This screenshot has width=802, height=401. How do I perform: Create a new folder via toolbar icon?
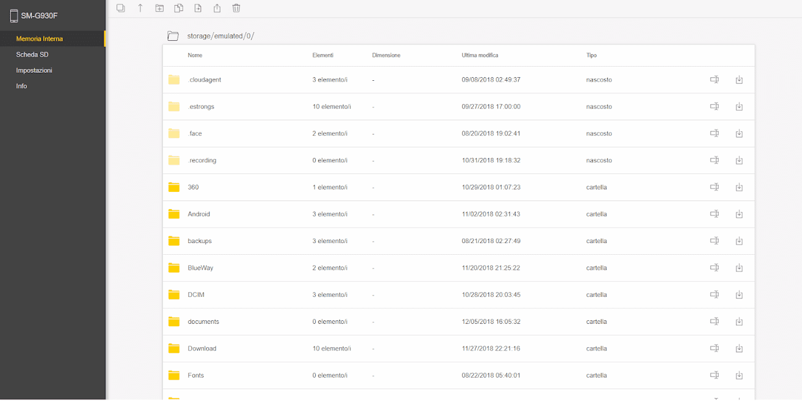(159, 8)
